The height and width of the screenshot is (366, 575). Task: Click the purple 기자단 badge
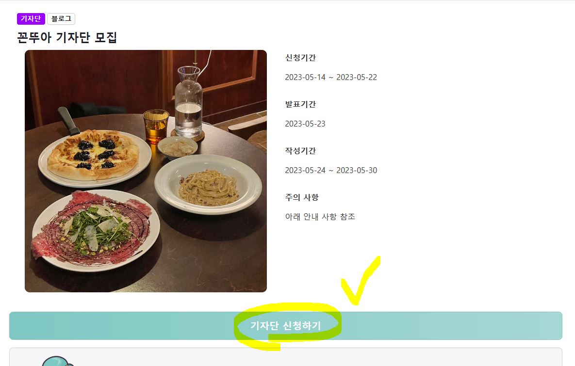pyautogui.click(x=31, y=19)
